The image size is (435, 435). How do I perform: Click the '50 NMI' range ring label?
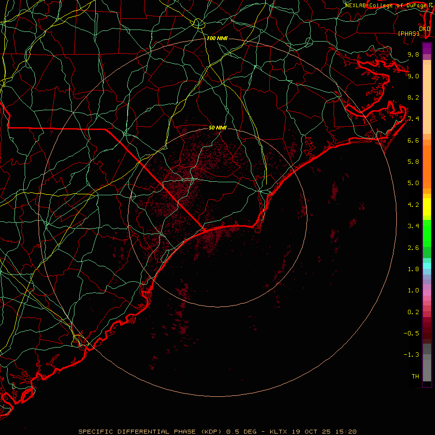pyautogui.click(x=217, y=128)
